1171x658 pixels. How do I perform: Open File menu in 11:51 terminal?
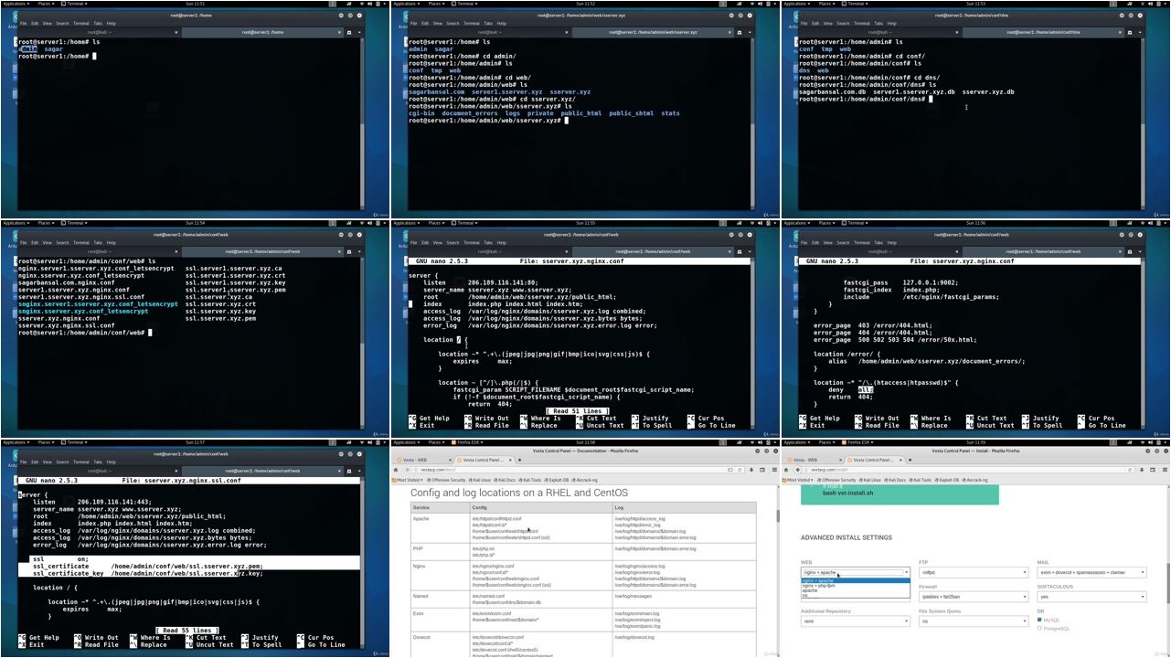(24, 23)
